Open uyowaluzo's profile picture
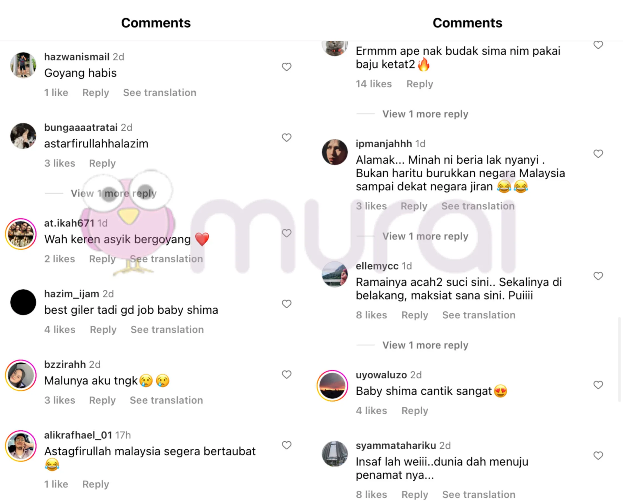This screenshot has width=623, height=502. pos(332,385)
